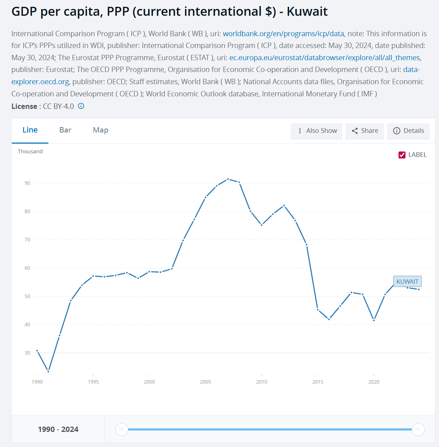The width and height of the screenshot is (439, 447).
Task: Click the Share button label
Action: point(369,131)
